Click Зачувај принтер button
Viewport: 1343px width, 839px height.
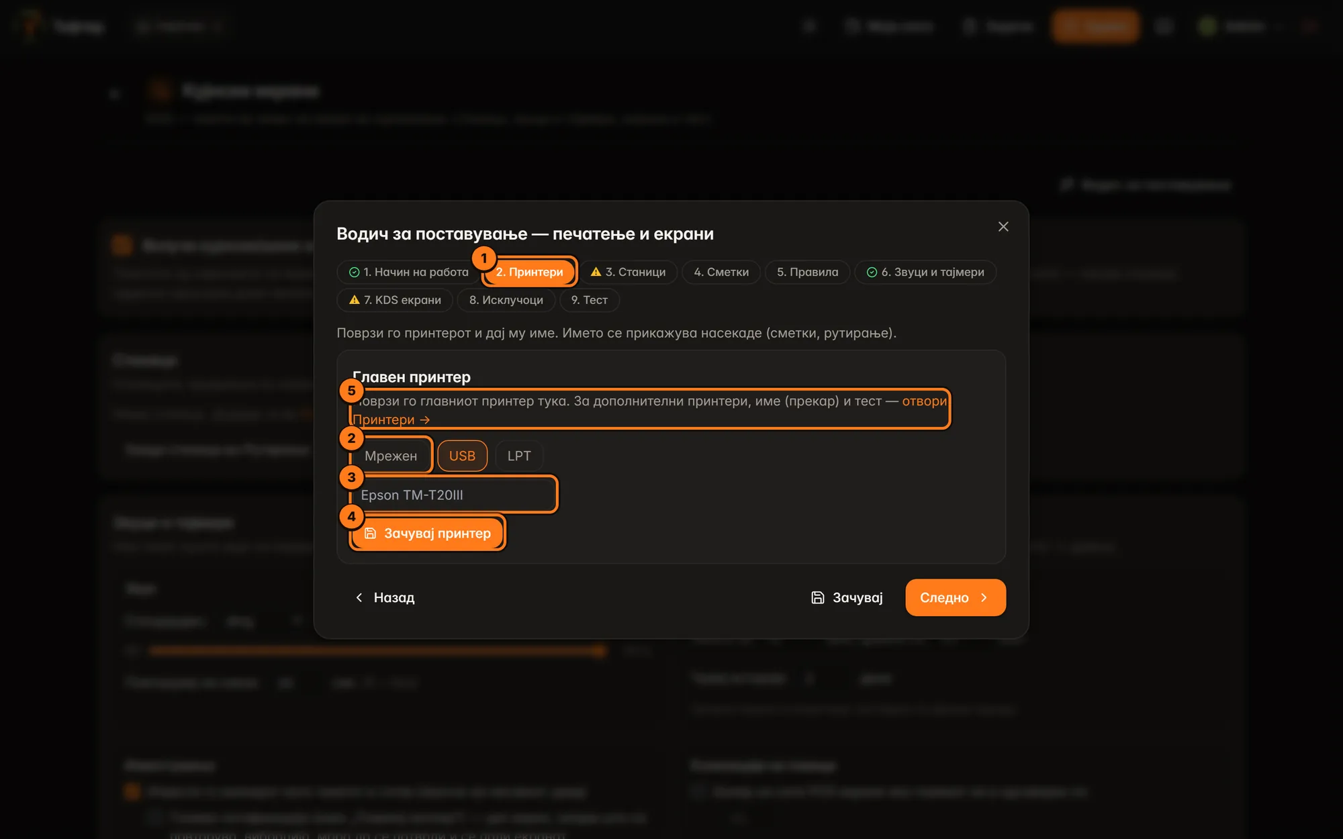427,534
